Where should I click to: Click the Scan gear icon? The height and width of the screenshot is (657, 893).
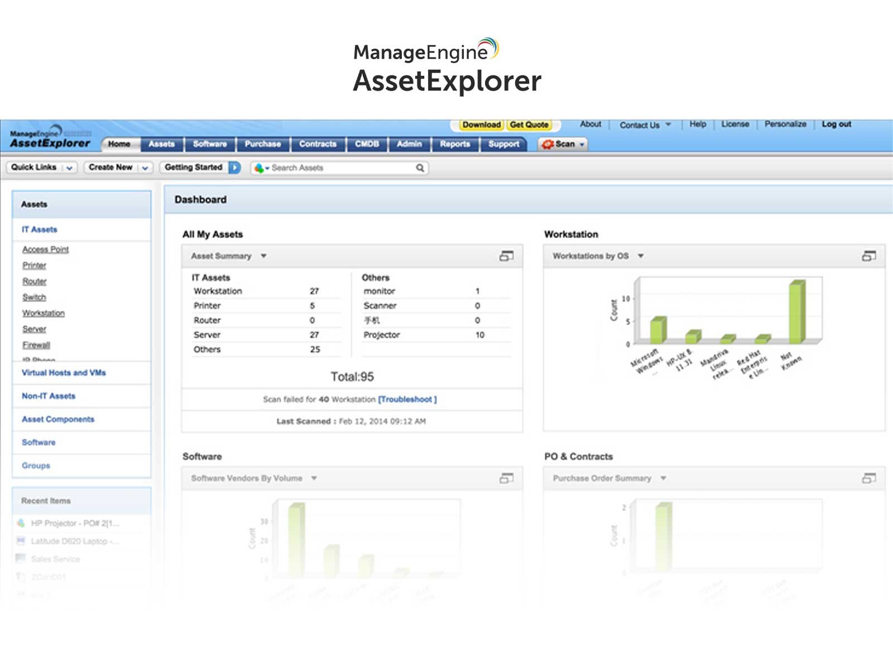coord(548,144)
